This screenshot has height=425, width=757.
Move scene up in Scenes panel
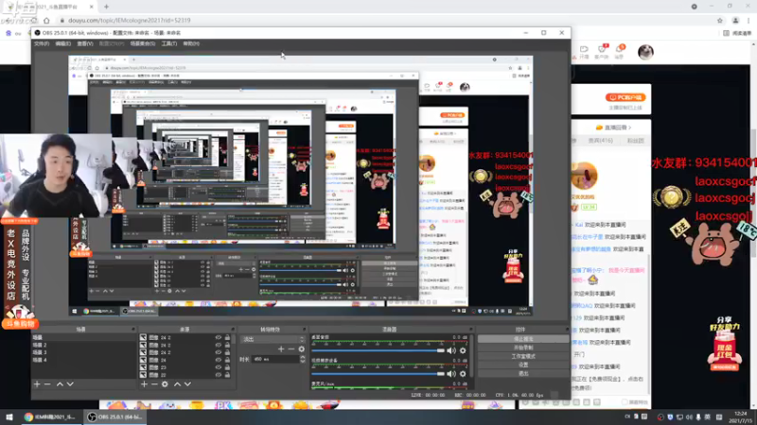(60, 384)
